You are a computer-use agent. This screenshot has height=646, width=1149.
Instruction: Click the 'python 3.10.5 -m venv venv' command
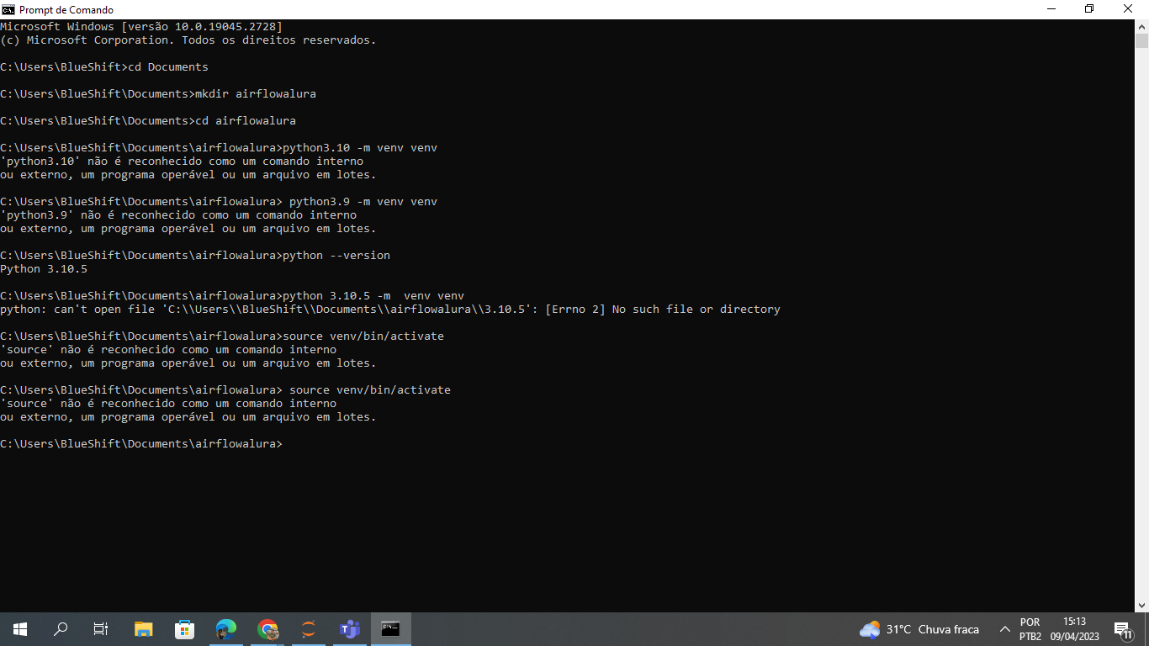373,295
